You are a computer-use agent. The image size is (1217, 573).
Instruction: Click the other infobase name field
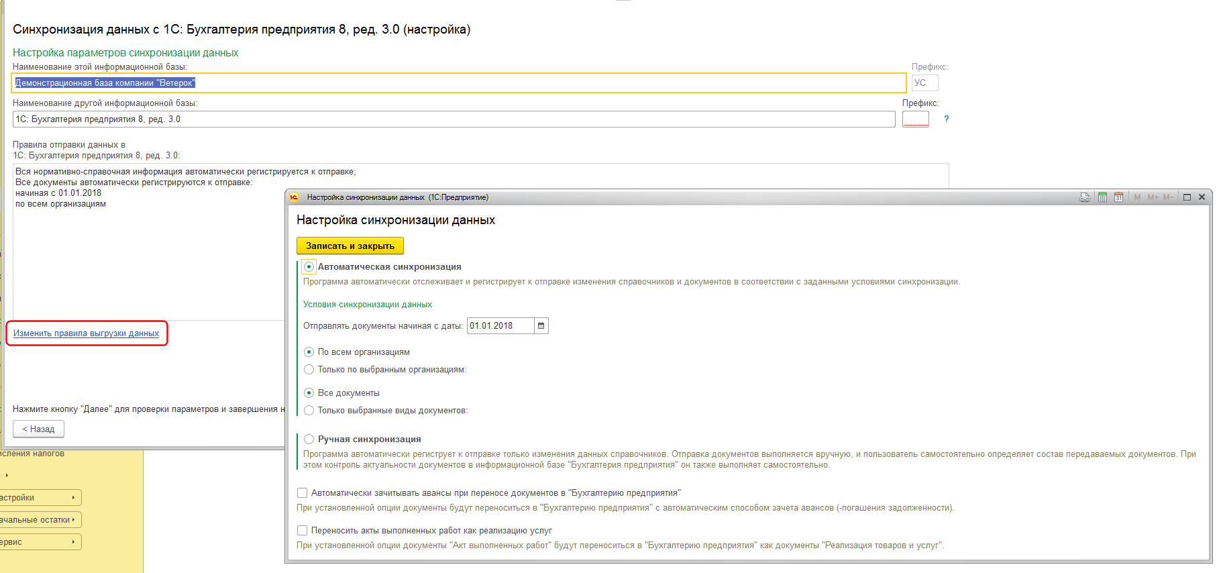(454, 119)
